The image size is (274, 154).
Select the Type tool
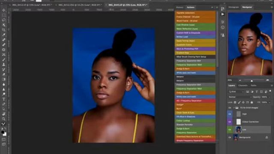pos(4,99)
